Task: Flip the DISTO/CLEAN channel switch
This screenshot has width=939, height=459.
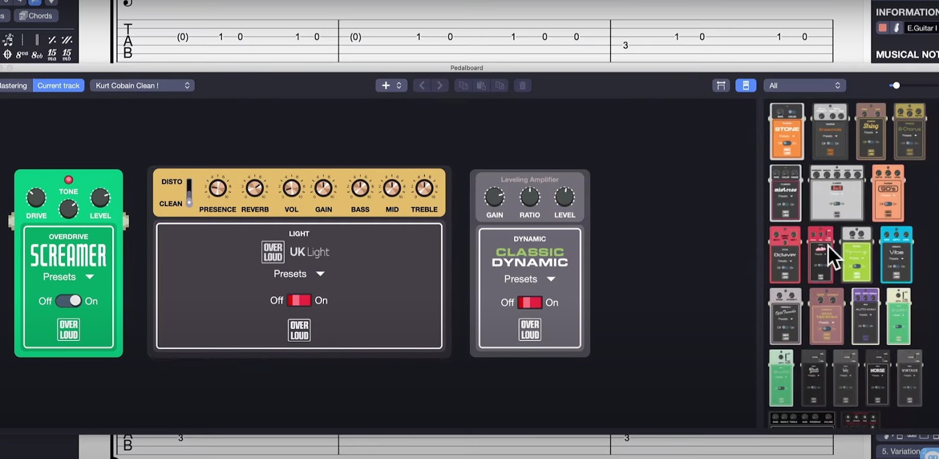Action: pos(189,193)
